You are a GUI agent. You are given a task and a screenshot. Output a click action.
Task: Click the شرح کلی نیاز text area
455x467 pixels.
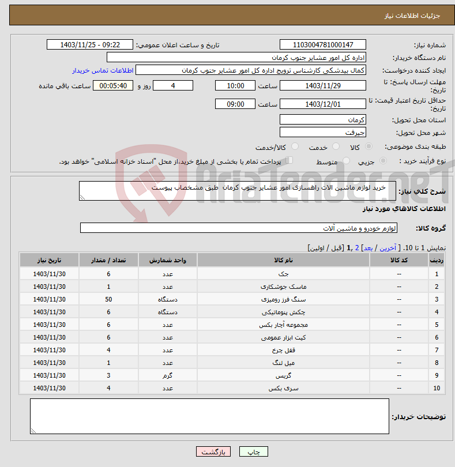pyautogui.click(x=238, y=191)
